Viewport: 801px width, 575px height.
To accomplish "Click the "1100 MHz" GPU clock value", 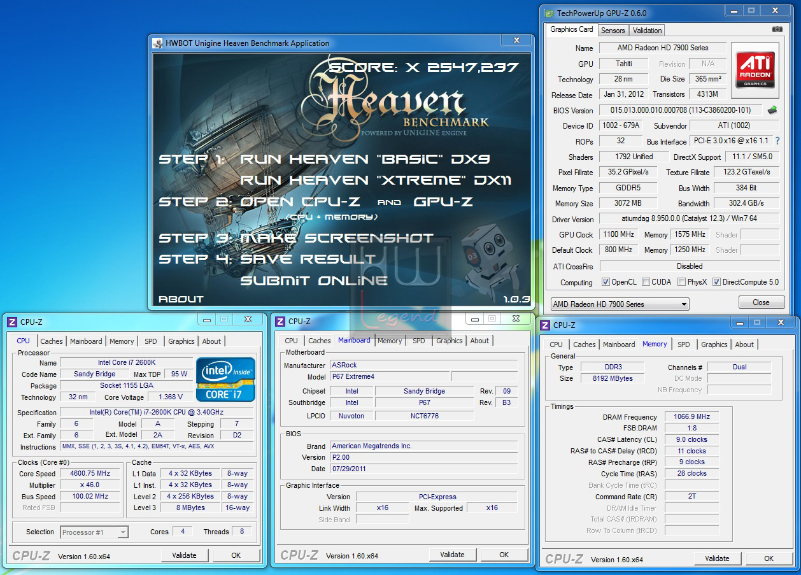I will tap(620, 234).
